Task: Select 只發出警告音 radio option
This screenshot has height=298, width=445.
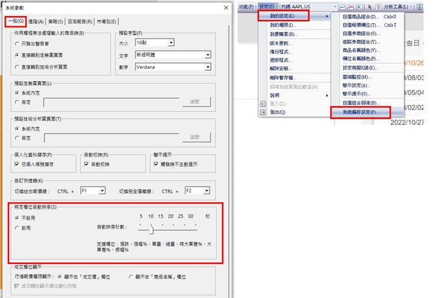Action: (x=17, y=44)
